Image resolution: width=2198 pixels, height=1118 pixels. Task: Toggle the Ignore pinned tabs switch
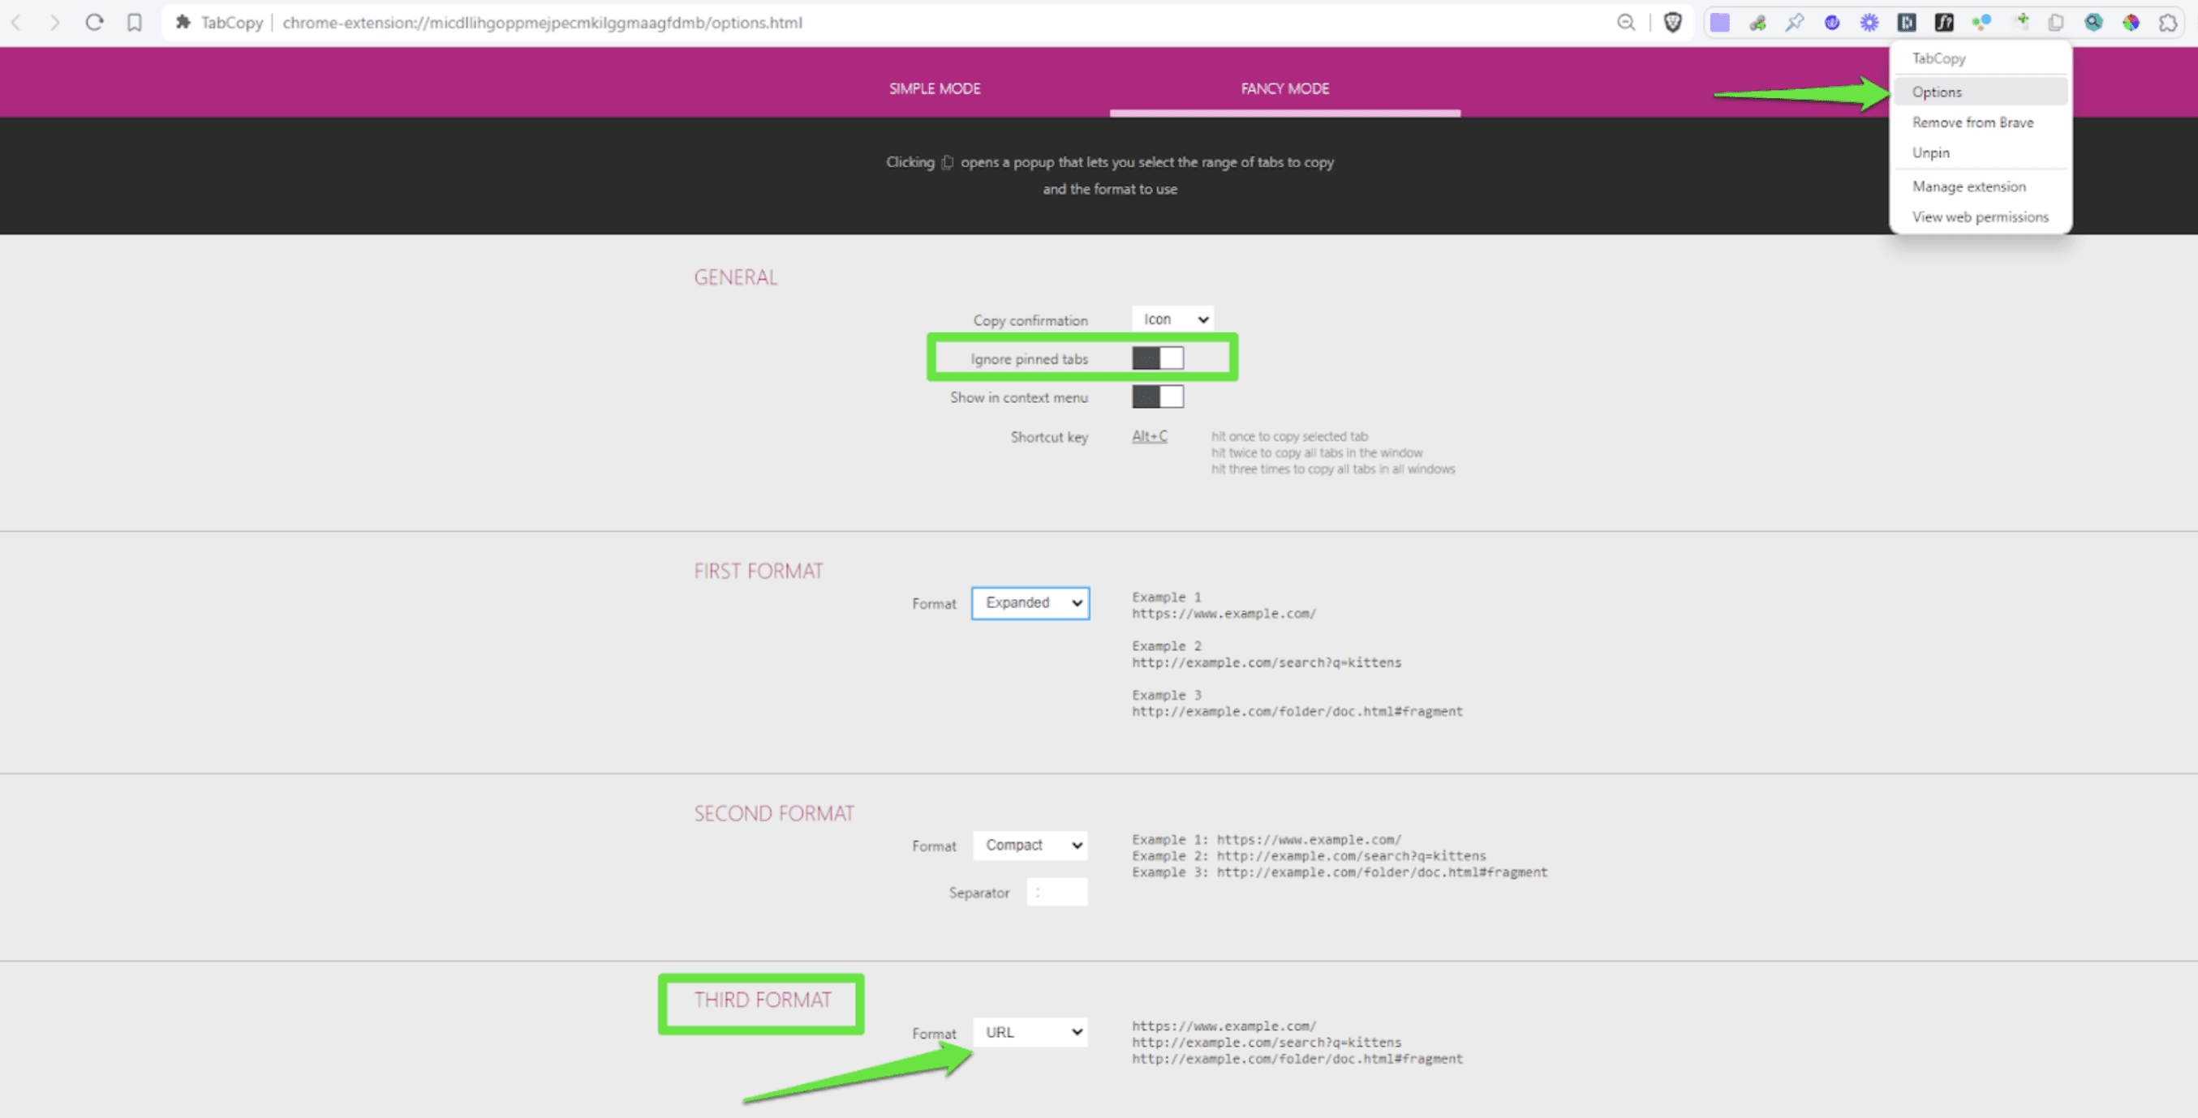pyautogui.click(x=1158, y=358)
